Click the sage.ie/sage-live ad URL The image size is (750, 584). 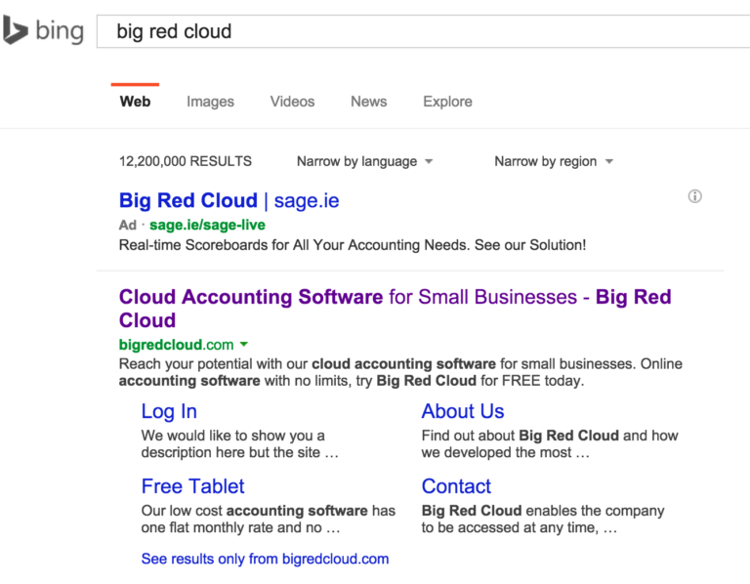[x=207, y=225]
